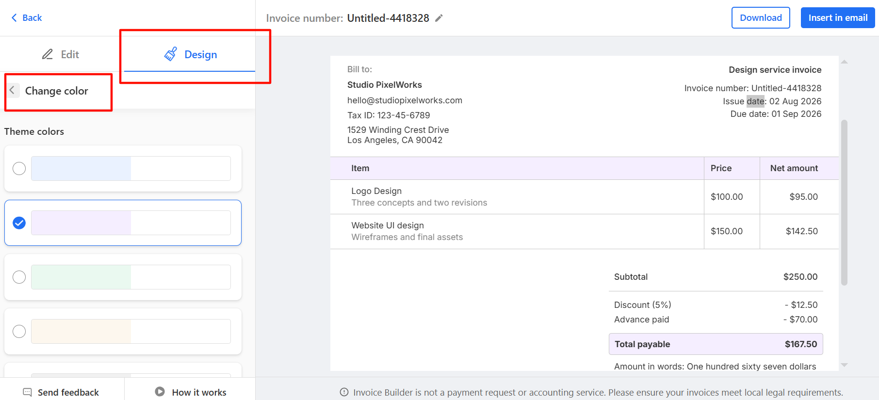Click the Change color heading
Screen dimensions: 879x400
(x=56, y=91)
